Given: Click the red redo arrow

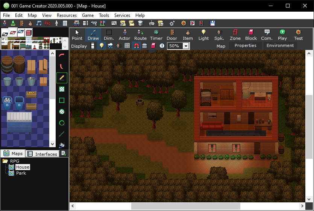Looking at the screenshot, I should coord(62,55).
